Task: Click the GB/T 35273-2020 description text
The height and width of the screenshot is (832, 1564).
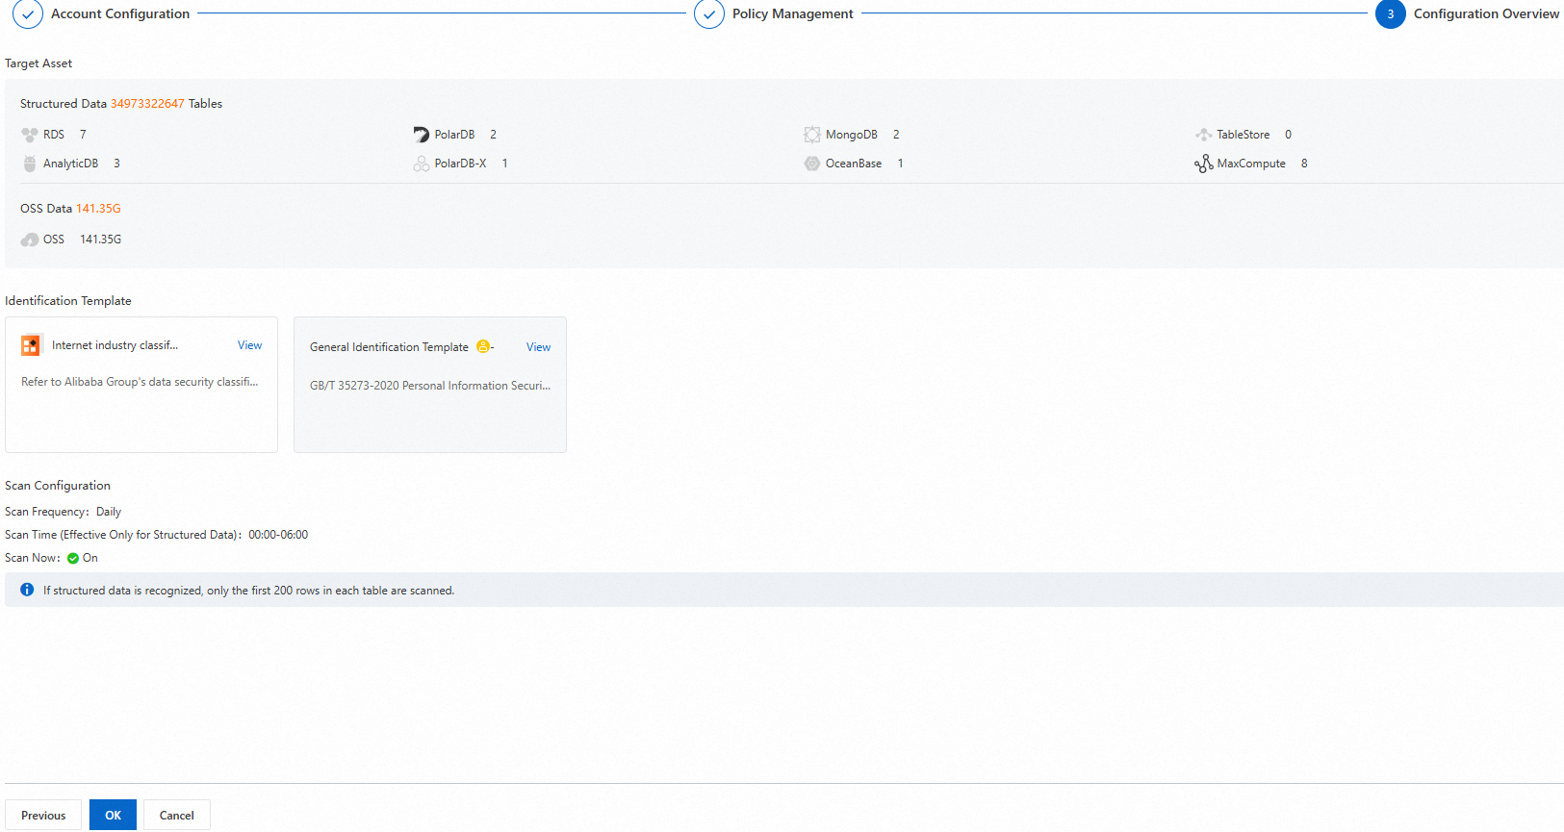Action: tap(430, 386)
